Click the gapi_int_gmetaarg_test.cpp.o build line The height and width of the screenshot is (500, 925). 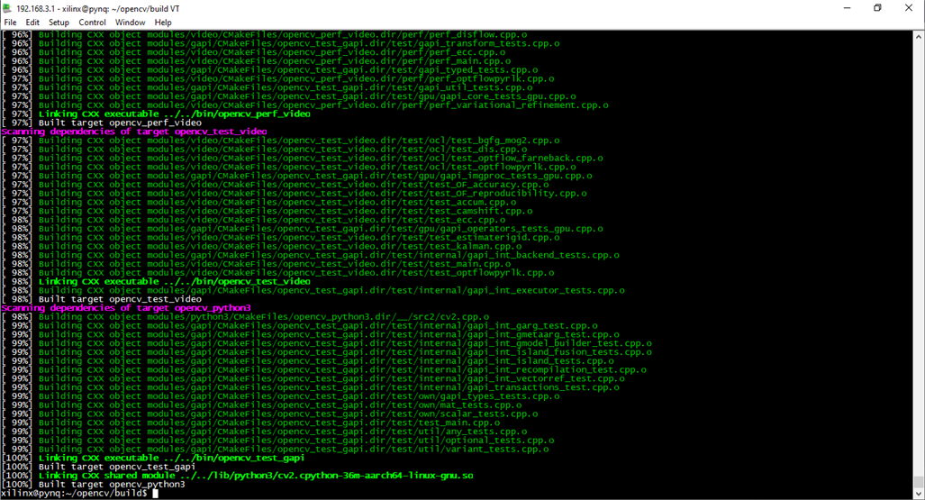pos(311,334)
